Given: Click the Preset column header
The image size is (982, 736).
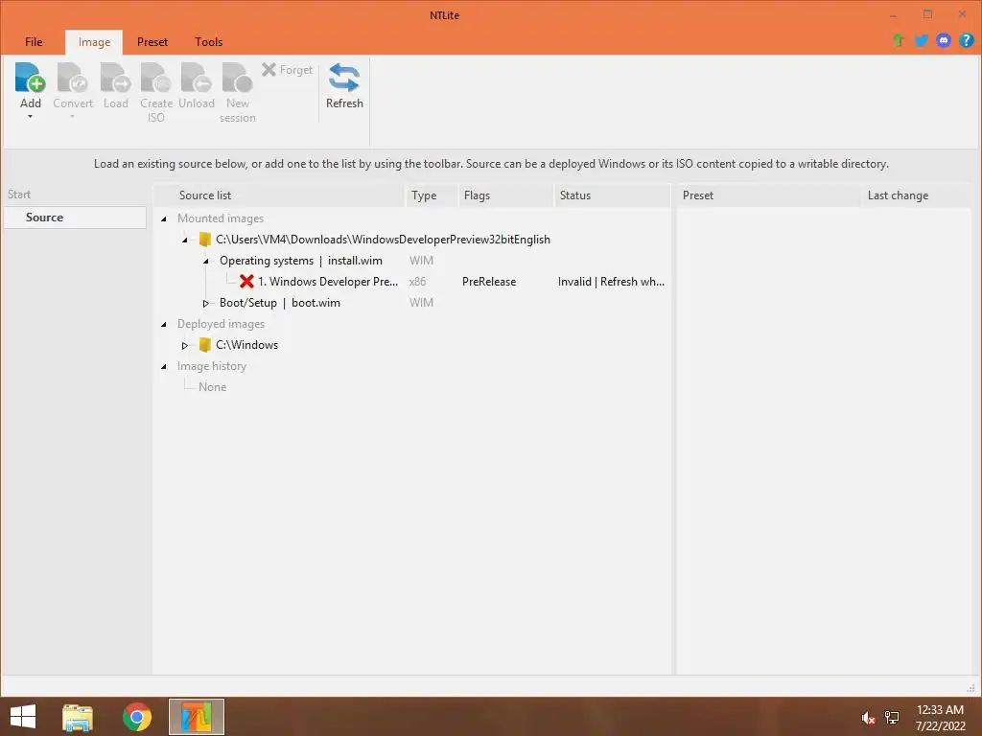Looking at the screenshot, I should [x=769, y=195].
